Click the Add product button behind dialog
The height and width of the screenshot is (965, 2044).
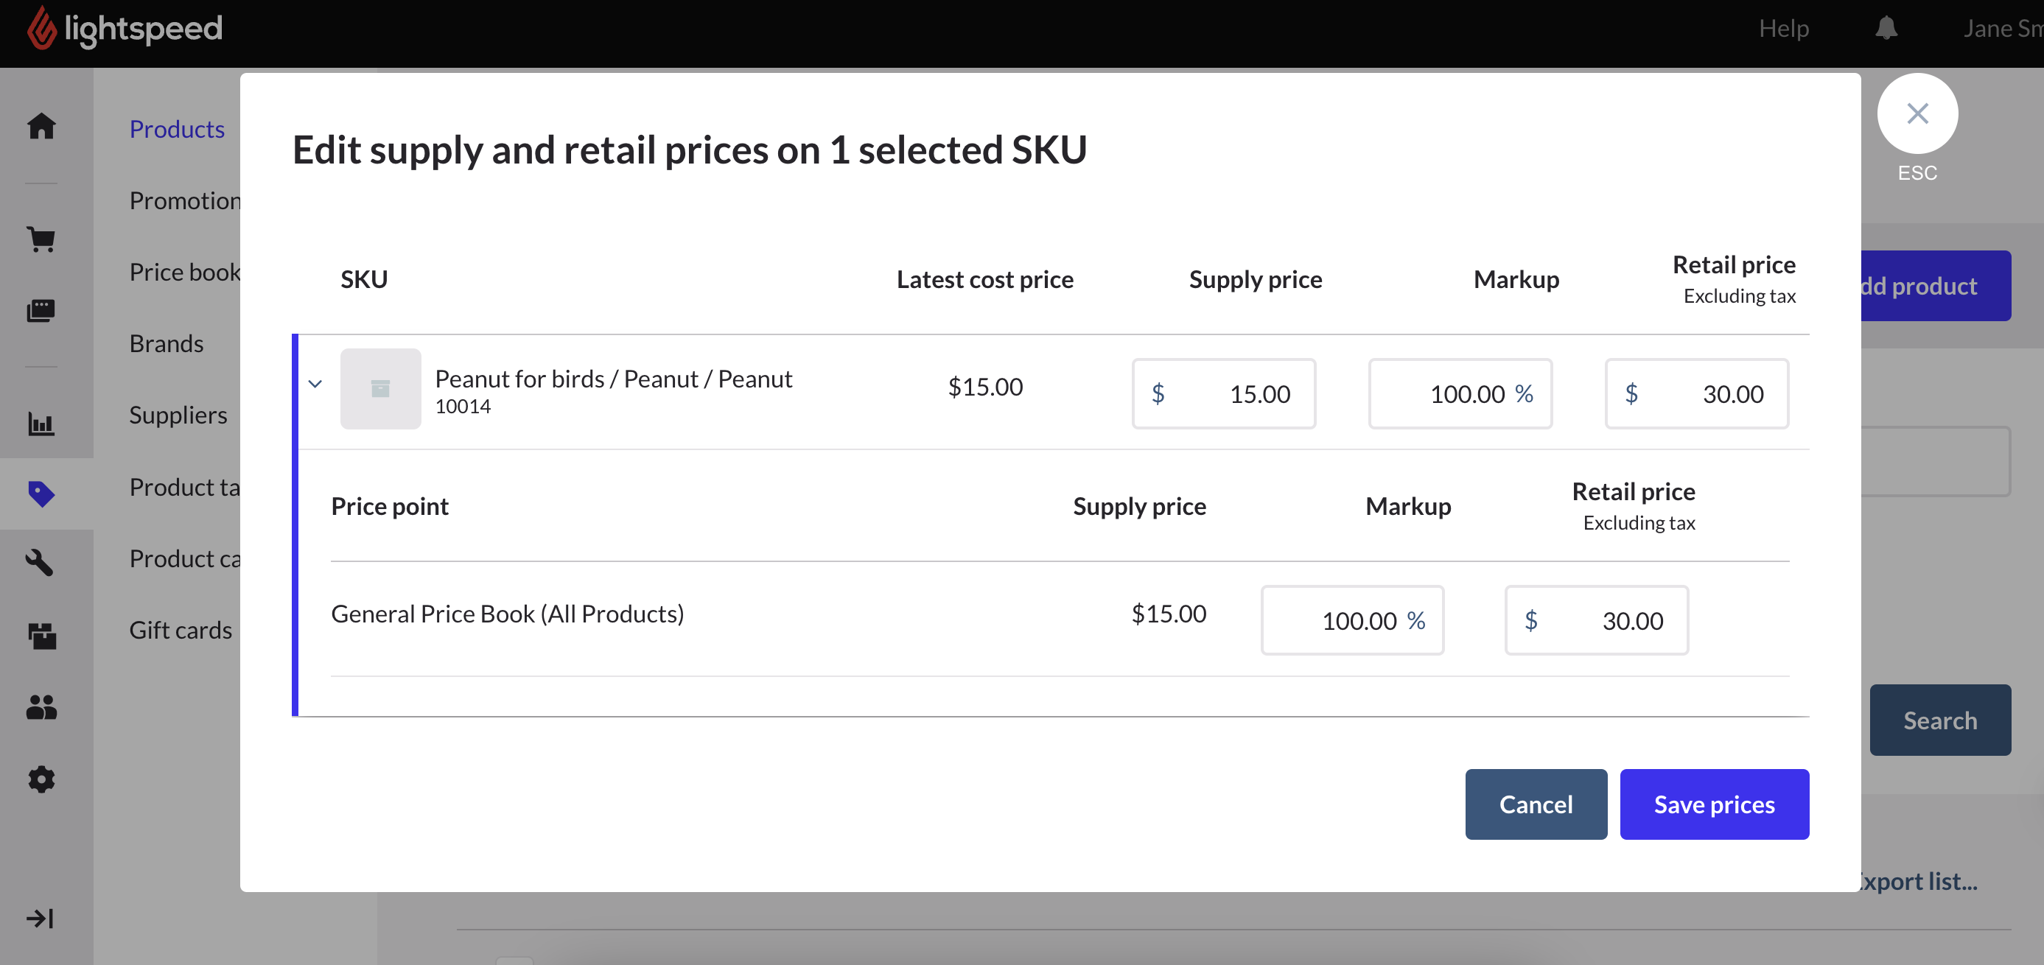(1935, 286)
